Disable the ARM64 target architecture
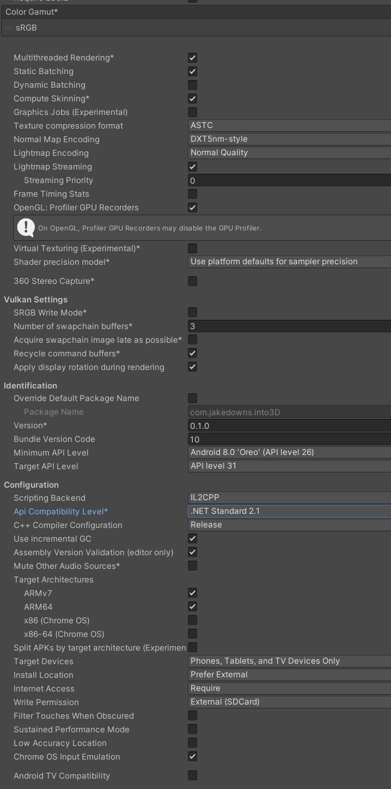The width and height of the screenshot is (391, 789). click(192, 606)
